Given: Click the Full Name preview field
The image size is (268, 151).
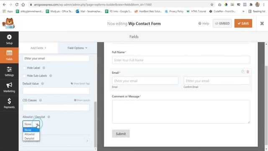Looking at the screenshot, I should [x=181, y=60].
